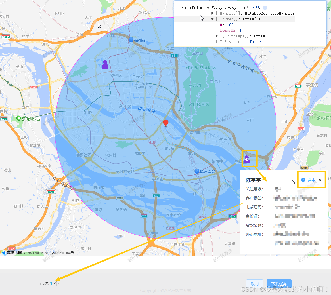Click the red map pin marker on 闽江北港
This screenshot has height=295, width=331.
pos(166,123)
